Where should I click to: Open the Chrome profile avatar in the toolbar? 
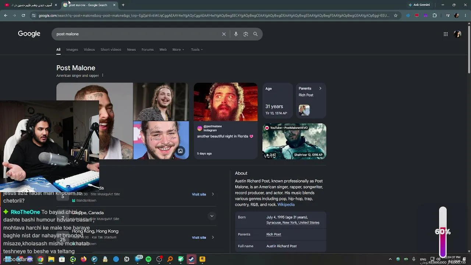coord(457,15)
